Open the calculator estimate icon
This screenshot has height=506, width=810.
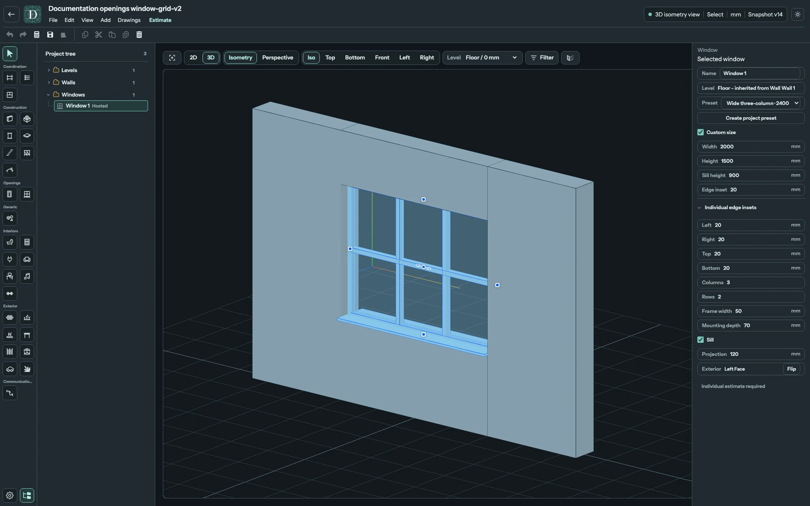[x=37, y=35]
